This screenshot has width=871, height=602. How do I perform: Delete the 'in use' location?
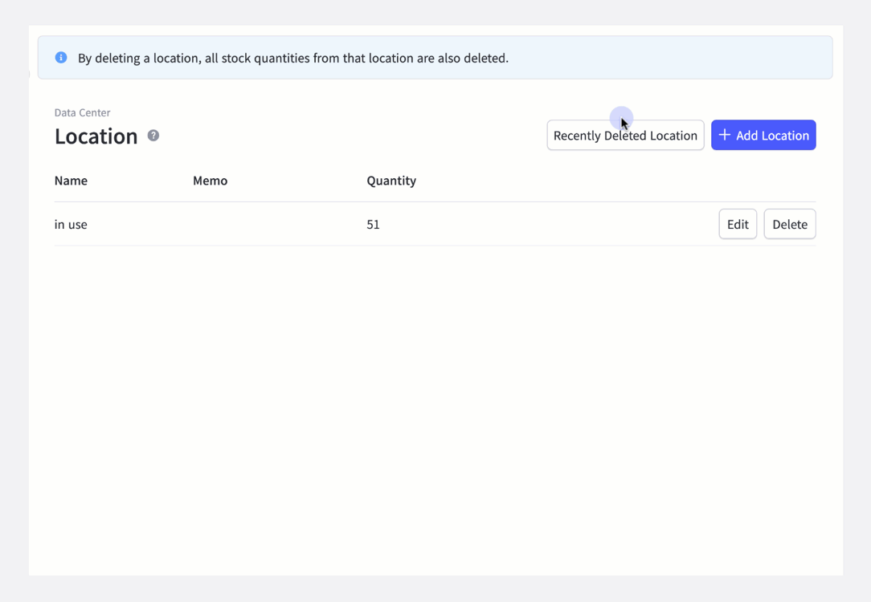point(789,224)
